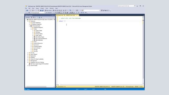Select the Storage folder

pyautogui.click(x=36, y=50)
